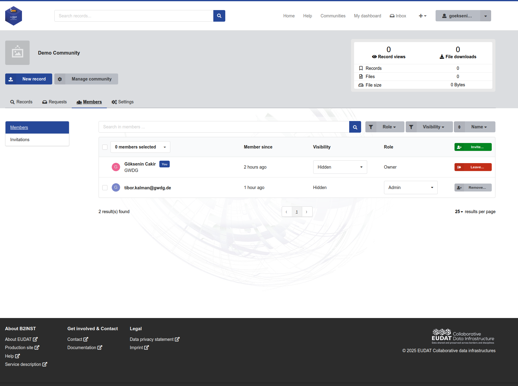Check the box for tibor.kalman@gwdg.de
The image size is (518, 386).
[x=105, y=188]
